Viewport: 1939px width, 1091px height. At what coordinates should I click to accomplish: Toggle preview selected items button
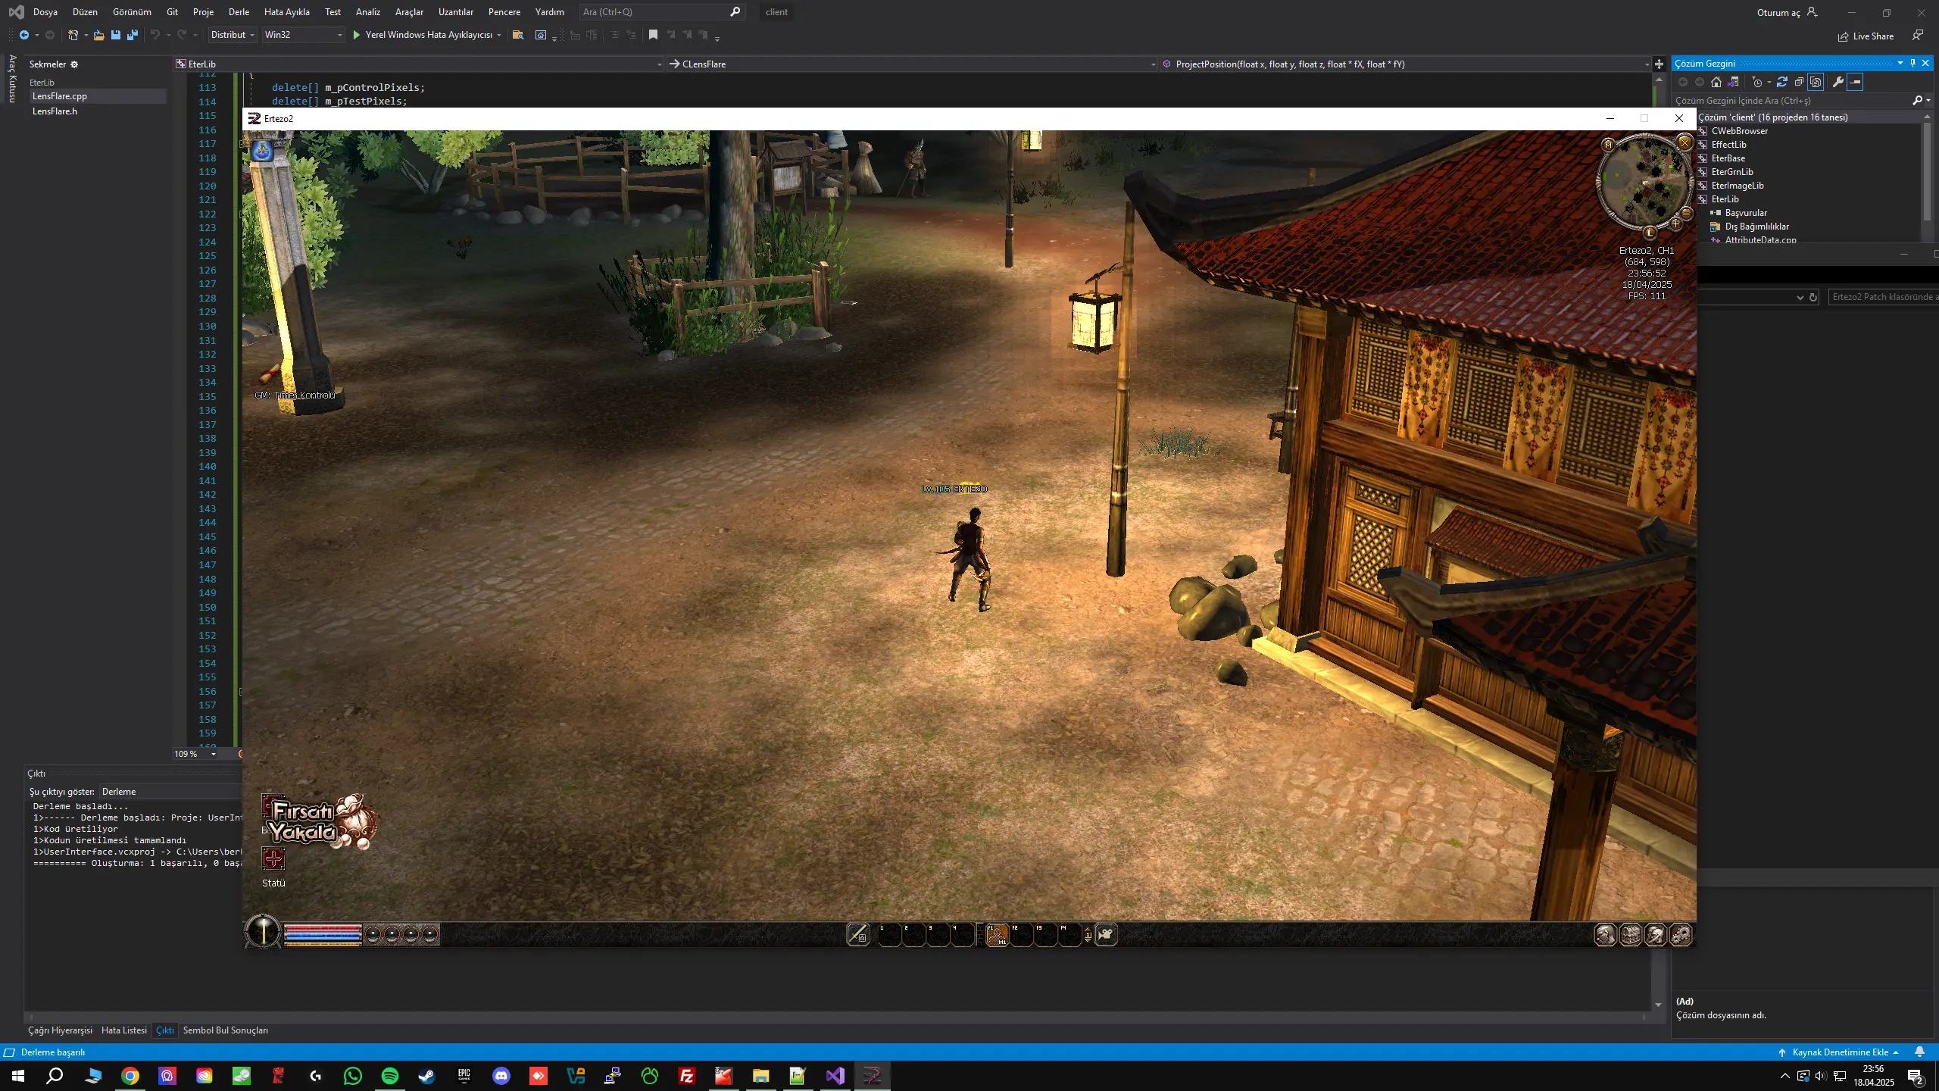(1855, 82)
